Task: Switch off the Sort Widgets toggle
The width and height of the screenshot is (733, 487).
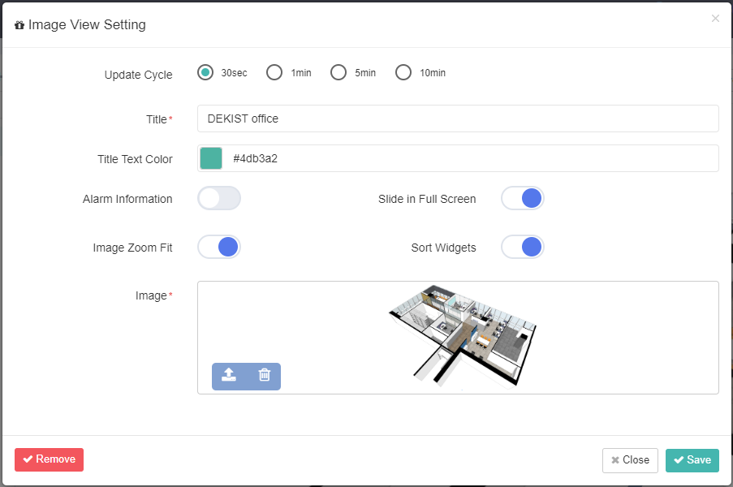Action: (x=523, y=247)
